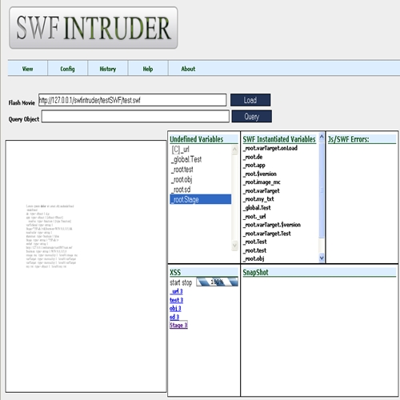Image resolution: width=400 pixels, height=400 pixels.
Task: Select [C]_url in Undefined Variables
Action: 201,150
